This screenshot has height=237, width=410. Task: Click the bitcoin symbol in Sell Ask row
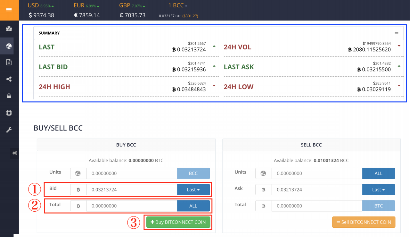pyautogui.click(x=264, y=190)
